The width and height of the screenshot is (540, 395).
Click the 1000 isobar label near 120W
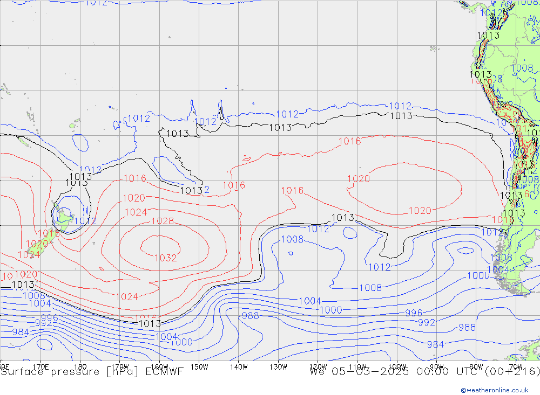point(330,310)
